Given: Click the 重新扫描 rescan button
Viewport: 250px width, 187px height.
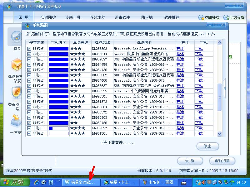Looking at the screenshot, I should [222, 161].
